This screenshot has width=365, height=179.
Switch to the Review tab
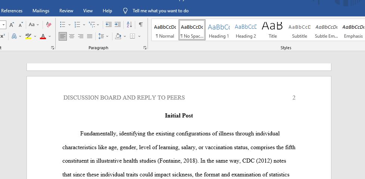(66, 11)
